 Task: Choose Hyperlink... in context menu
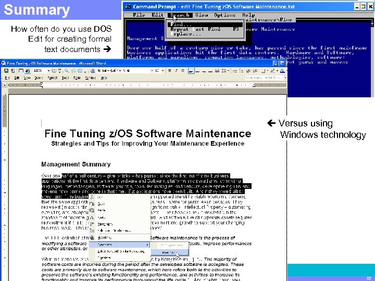[120, 238]
